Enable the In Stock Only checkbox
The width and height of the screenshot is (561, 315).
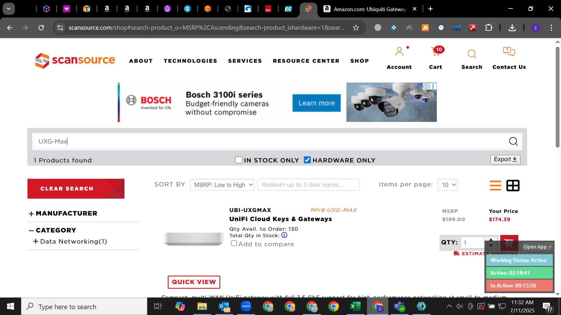(x=239, y=160)
